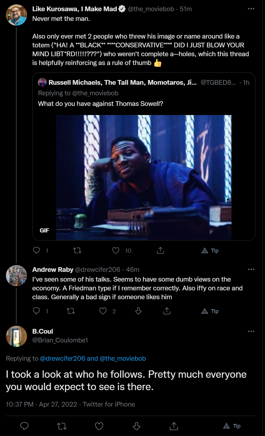Tip B.Coul on the main tweet
Screen dimensions: 265x436
[x=232, y=426]
